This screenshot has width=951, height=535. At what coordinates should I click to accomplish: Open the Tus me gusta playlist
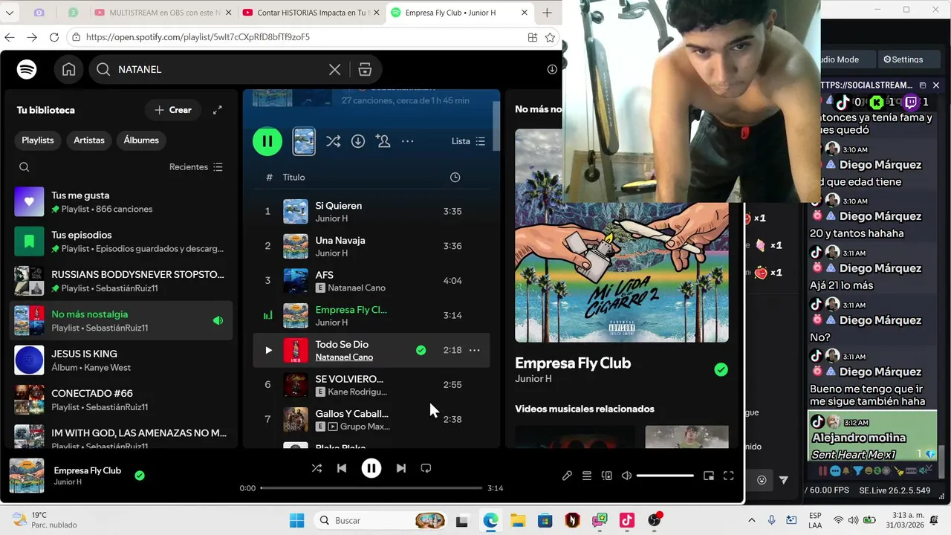(x=123, y=202)
